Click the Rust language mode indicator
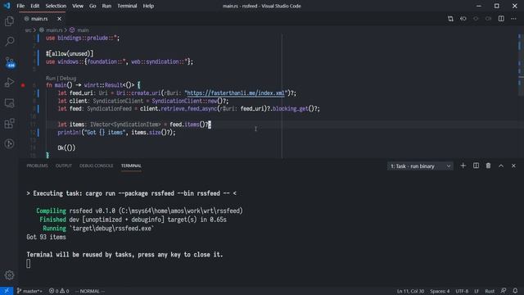 (x=490, y=291)
